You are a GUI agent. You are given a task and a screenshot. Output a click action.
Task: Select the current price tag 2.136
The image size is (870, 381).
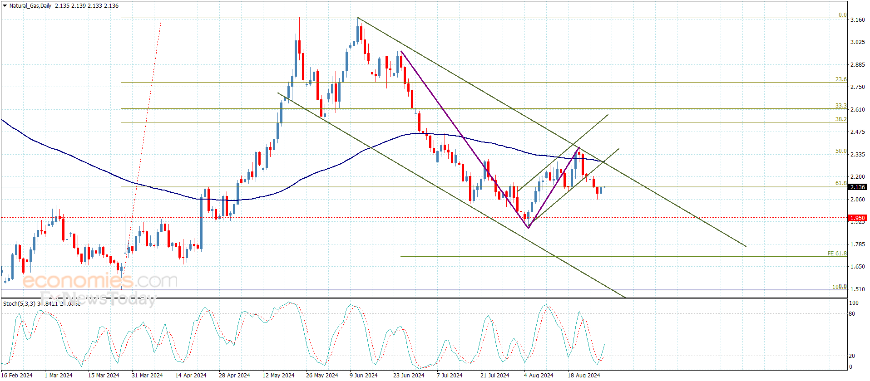tap(857, 187)
